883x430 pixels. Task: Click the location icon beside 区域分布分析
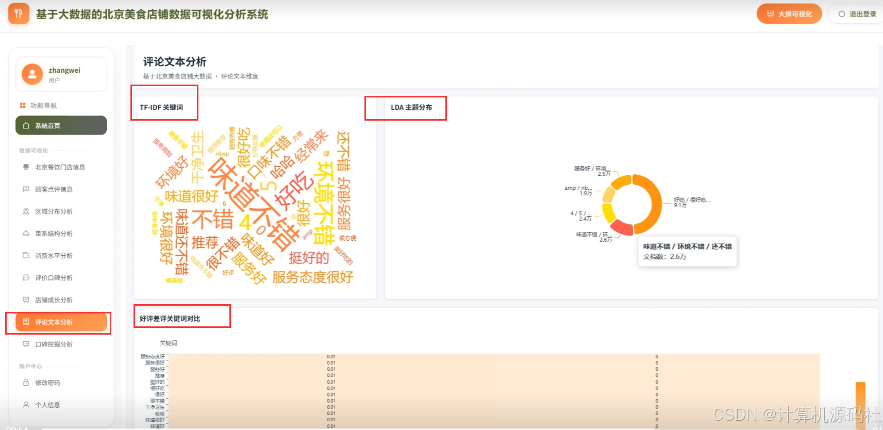pos(26,211)
